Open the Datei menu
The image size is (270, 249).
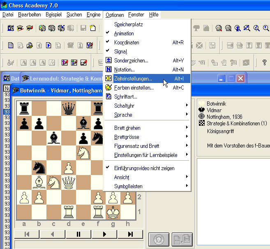(8, 15)
